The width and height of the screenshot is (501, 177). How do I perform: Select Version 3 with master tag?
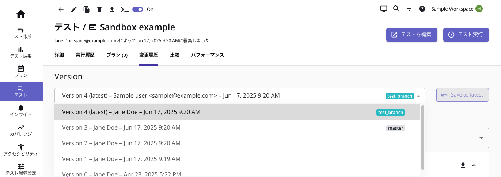click(x=237, y=128)
